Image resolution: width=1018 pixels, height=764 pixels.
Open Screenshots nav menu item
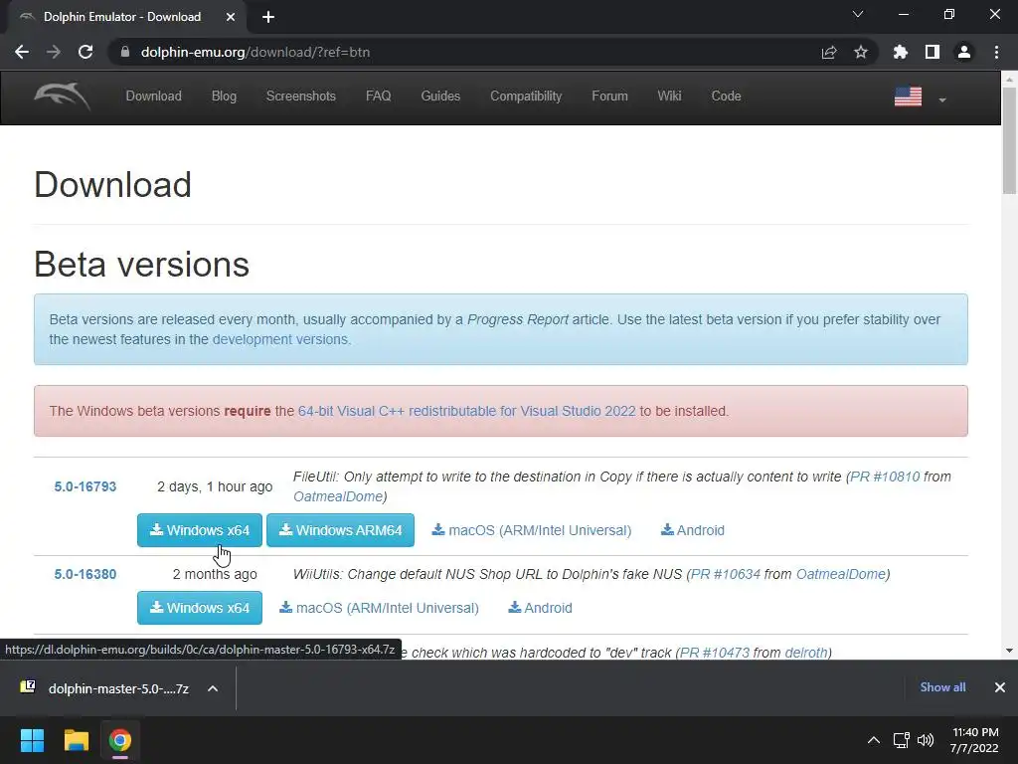click(x=300, y=96)
